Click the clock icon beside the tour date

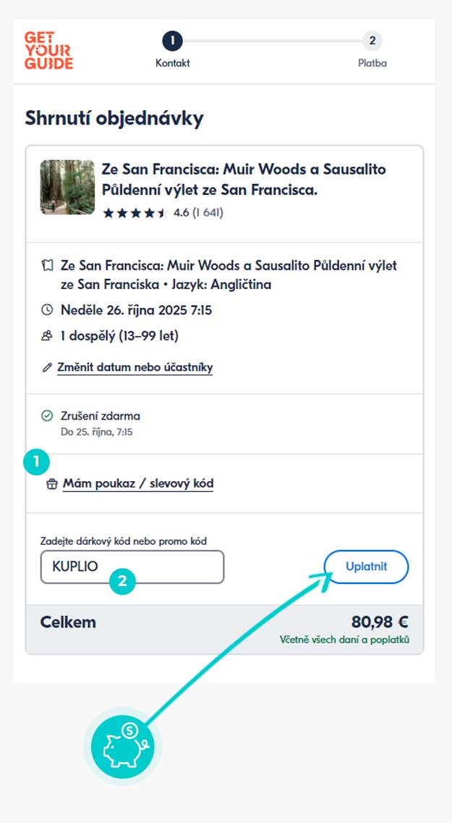(49, 311)
